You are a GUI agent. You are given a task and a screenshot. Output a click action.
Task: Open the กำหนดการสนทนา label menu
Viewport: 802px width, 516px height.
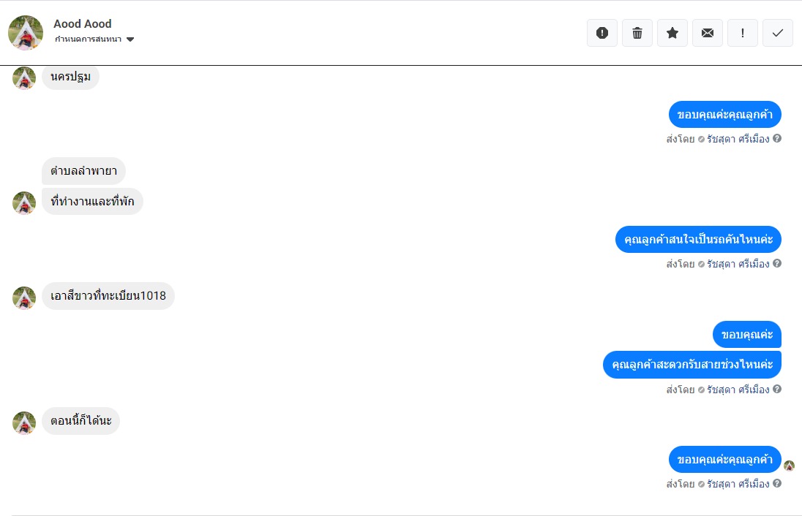coord(88,39)
